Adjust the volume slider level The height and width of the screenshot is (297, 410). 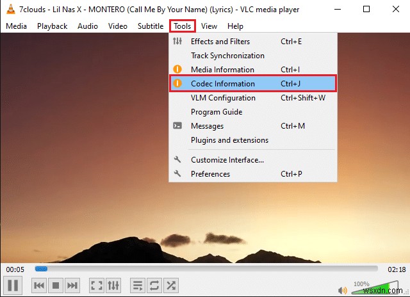[375, 287]
